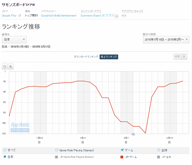Click the red JP-ゲーム legend swatch

[122, 157]
